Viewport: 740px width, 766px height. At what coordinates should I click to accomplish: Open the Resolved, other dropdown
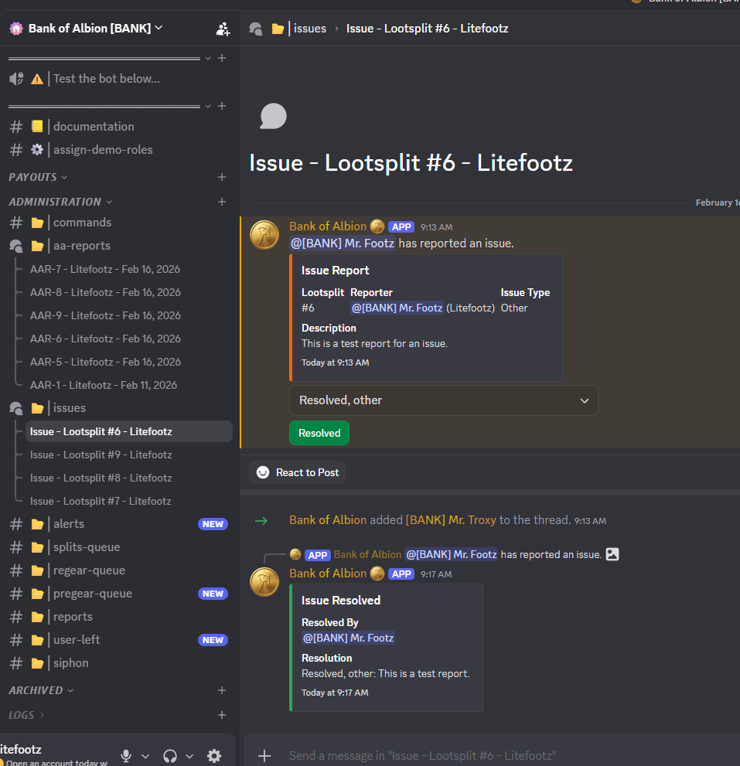[443, 400]
